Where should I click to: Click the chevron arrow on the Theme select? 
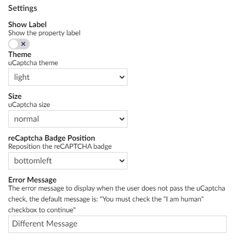122,77
